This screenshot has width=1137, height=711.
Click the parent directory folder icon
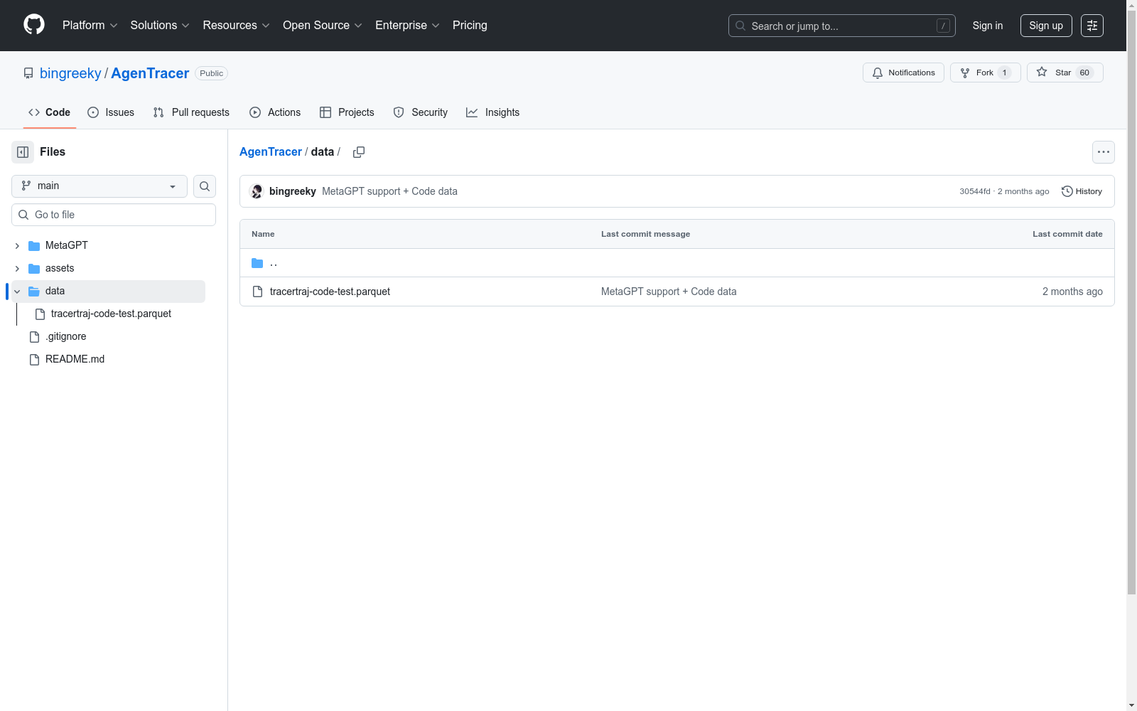pos(257,263)
